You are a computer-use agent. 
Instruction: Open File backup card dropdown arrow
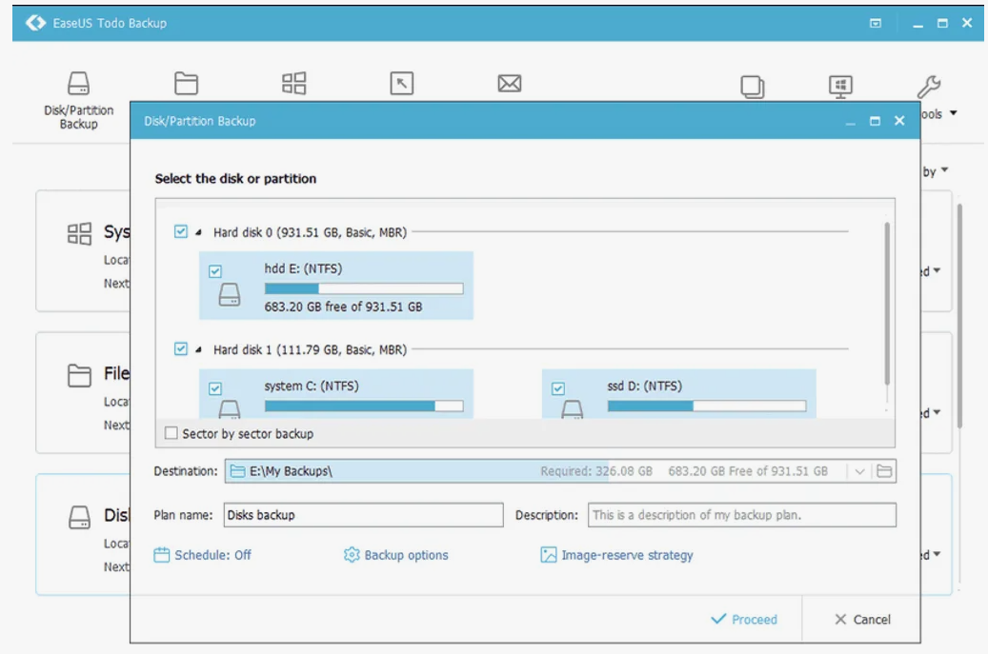(x=937, y=412)
